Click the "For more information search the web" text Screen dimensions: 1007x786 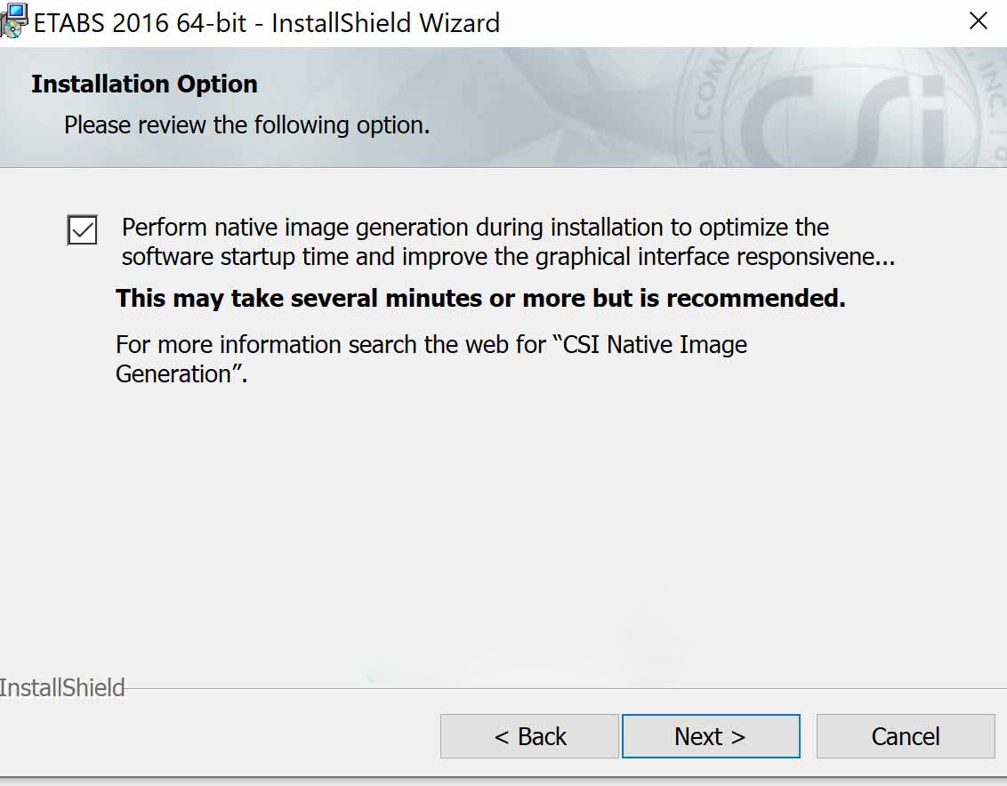(x=329, y=345)
